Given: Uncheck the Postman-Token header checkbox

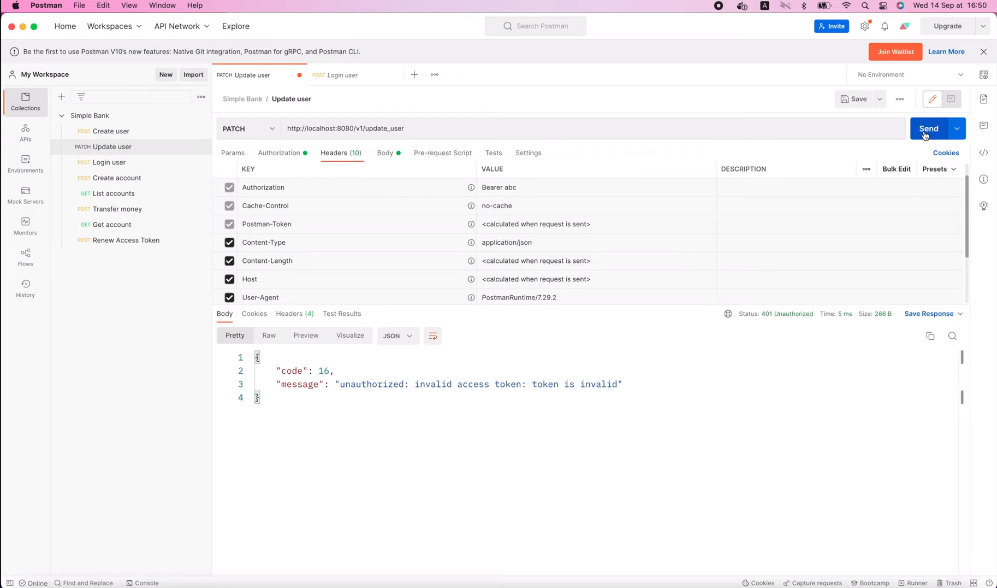Looking at the screenshot, I should 229,224.
